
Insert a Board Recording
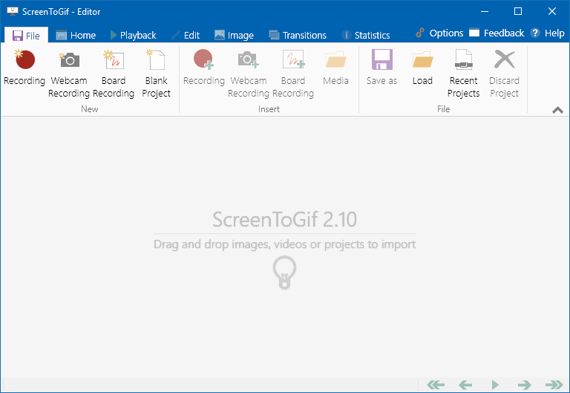click(293, 74)
